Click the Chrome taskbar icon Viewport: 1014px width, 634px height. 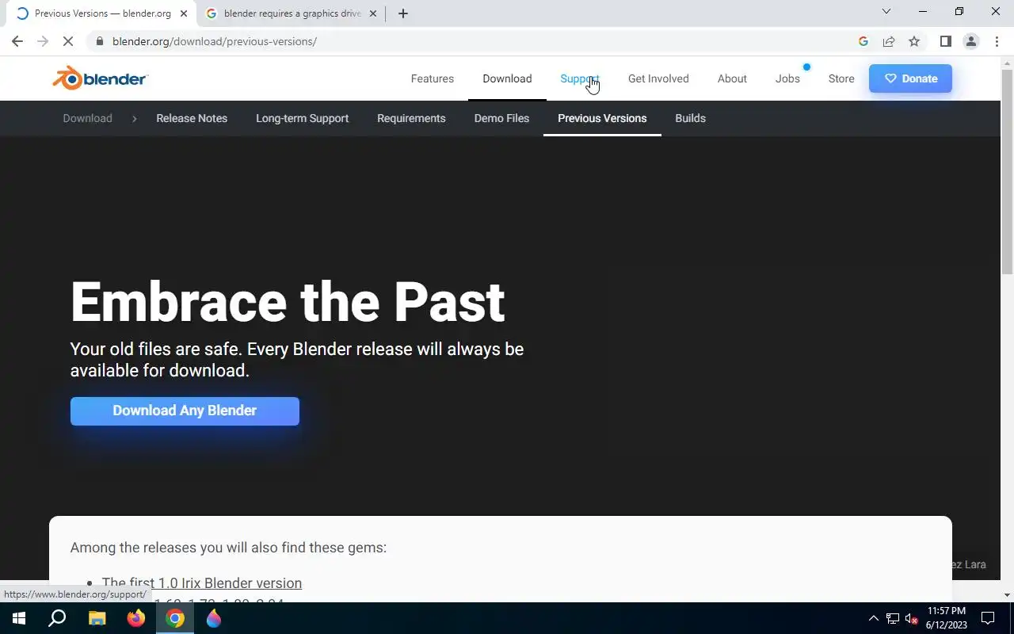click(175, 618)
